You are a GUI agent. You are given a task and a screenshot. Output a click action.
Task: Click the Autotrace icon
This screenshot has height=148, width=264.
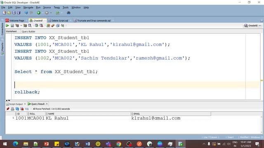tap(25, 25)
